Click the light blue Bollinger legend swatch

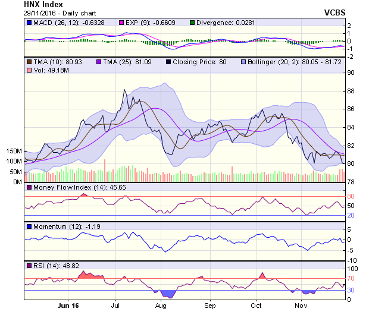coord(243,61)
